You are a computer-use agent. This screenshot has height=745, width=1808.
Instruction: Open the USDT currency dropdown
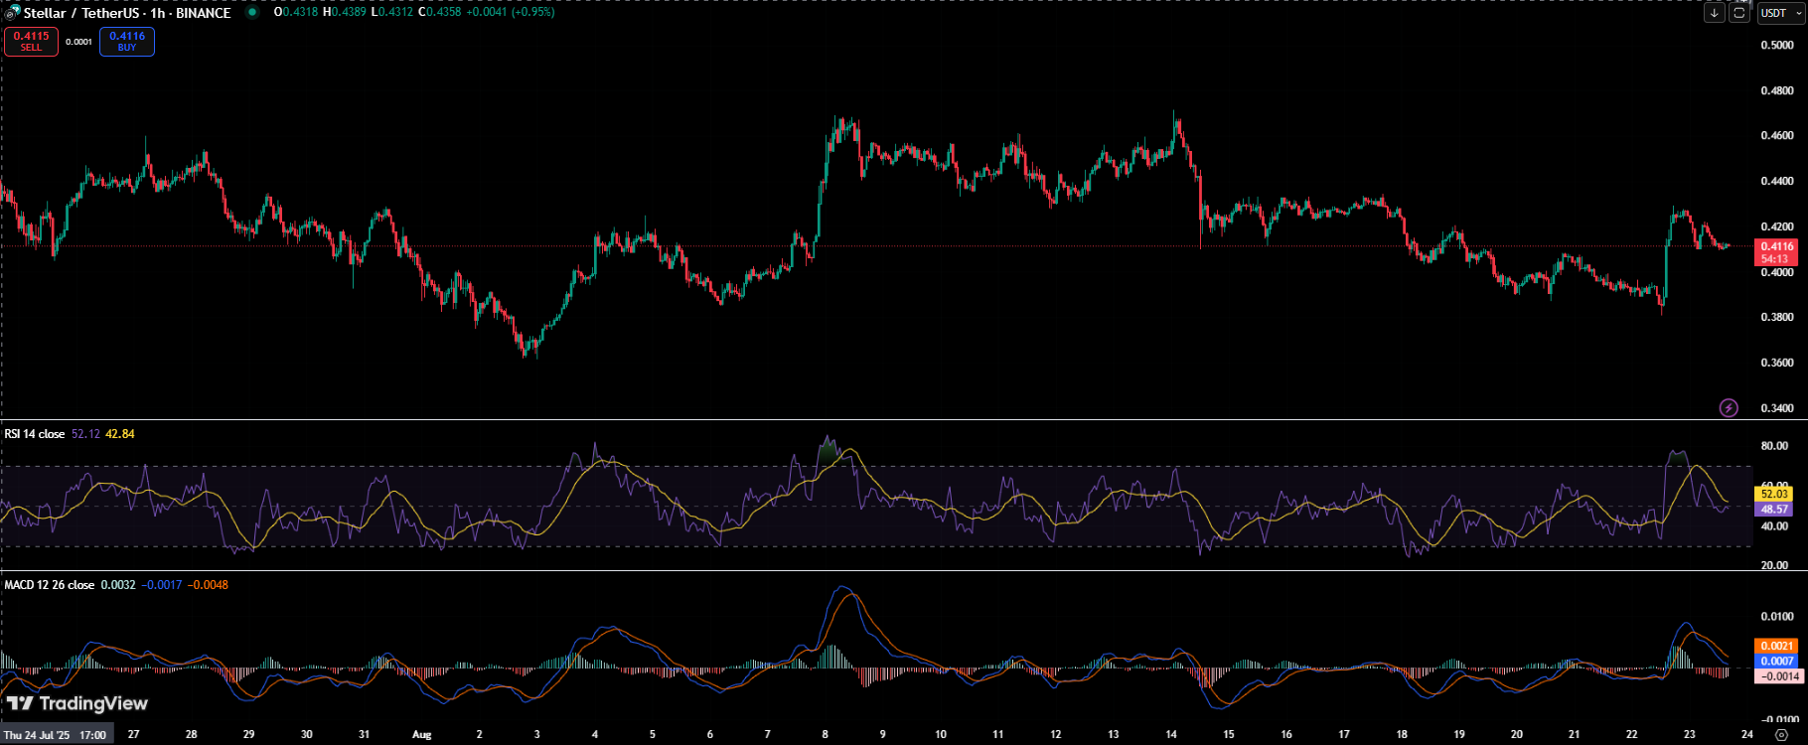[1780, 13]
